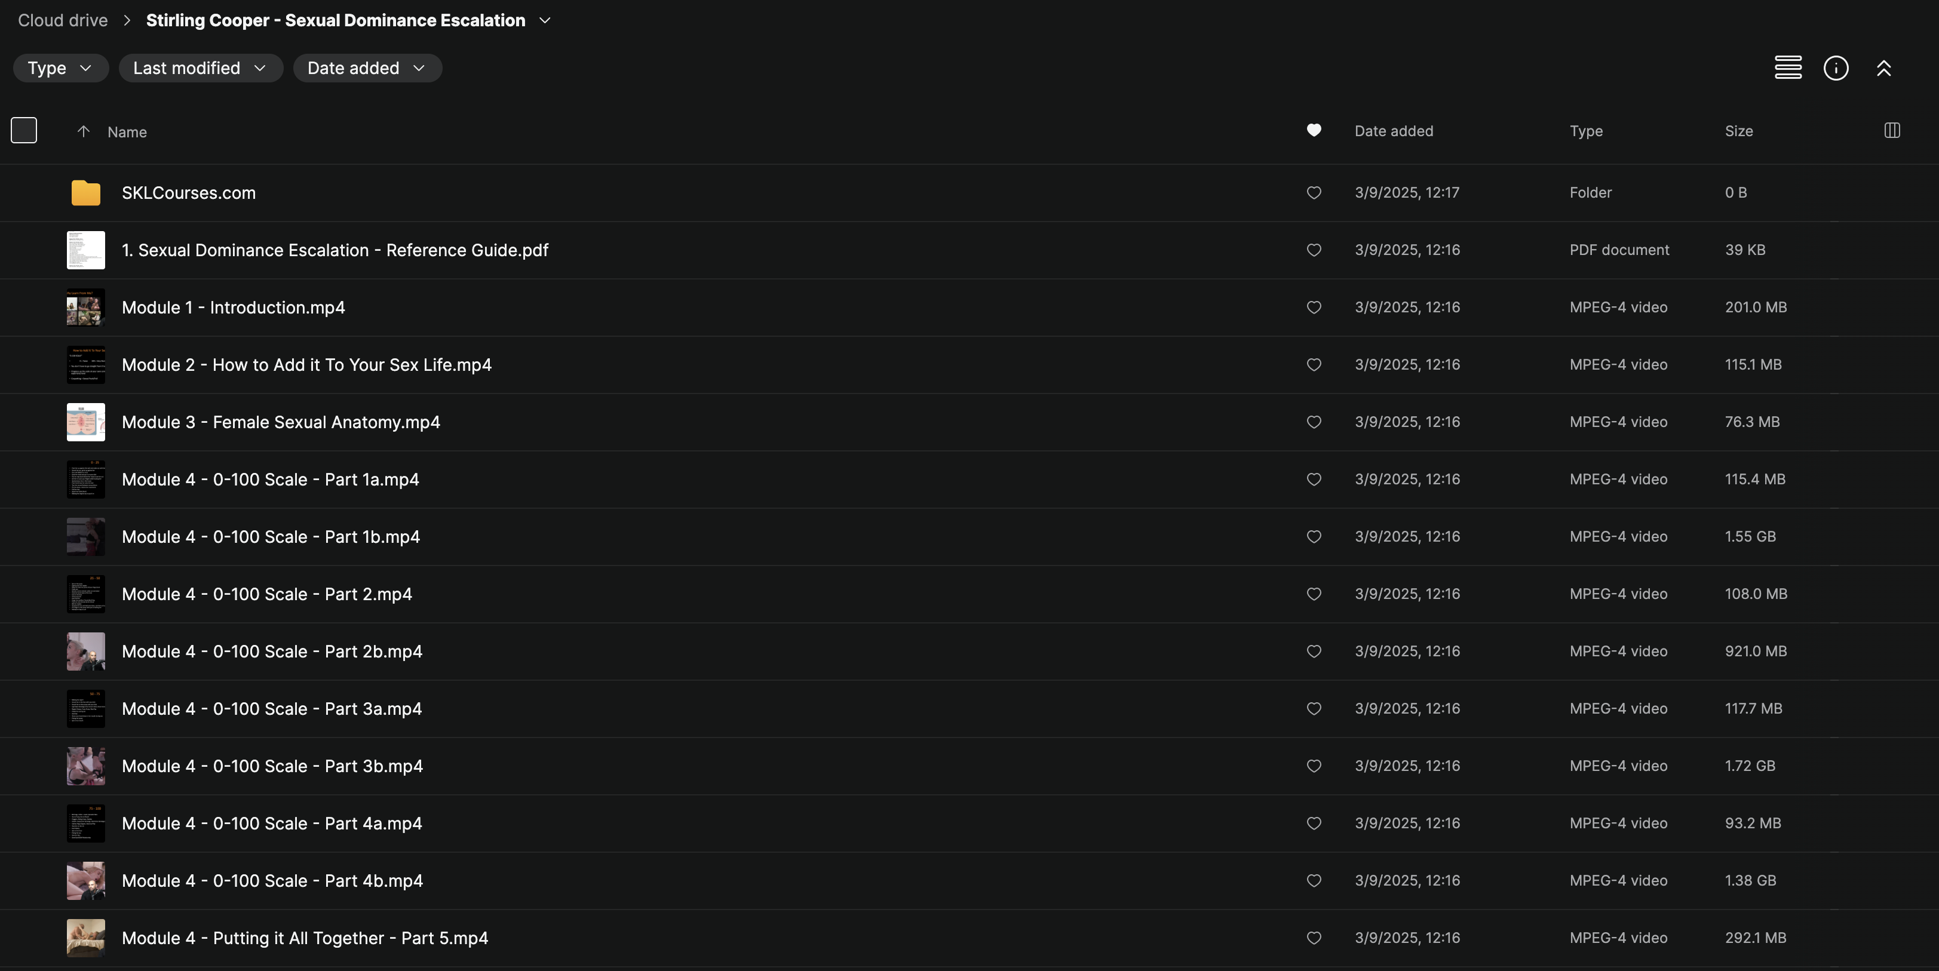Sort by the Type column header
Screen dimensions: 1939x971
[x=1586, y=131]
